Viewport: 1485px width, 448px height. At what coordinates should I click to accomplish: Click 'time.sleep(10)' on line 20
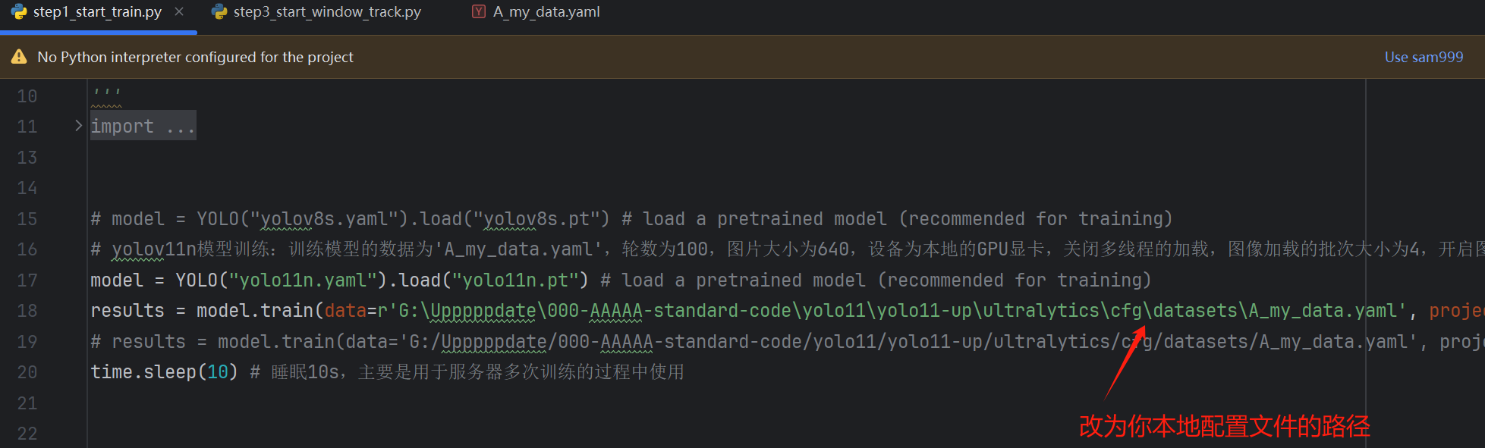(x=164, y=372)
